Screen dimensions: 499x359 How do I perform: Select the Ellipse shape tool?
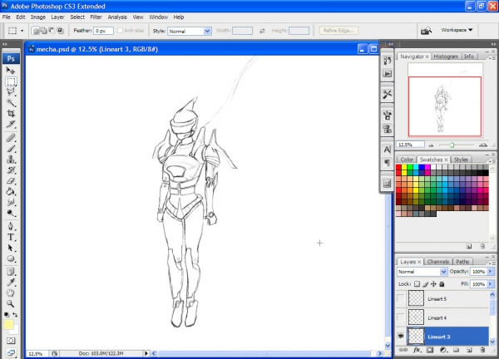pyautogui.click(x=11, y=258)
